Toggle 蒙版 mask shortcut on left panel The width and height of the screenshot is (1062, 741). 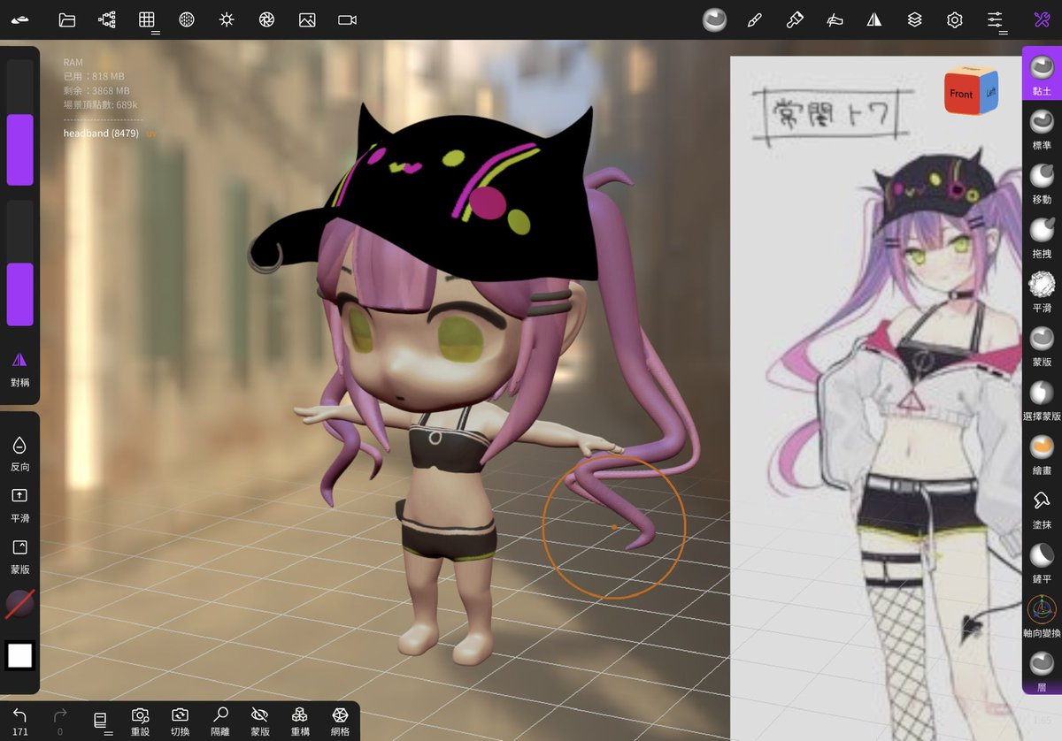tap(19, 554)
